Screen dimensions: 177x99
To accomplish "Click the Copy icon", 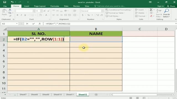I will click(10, 13).
